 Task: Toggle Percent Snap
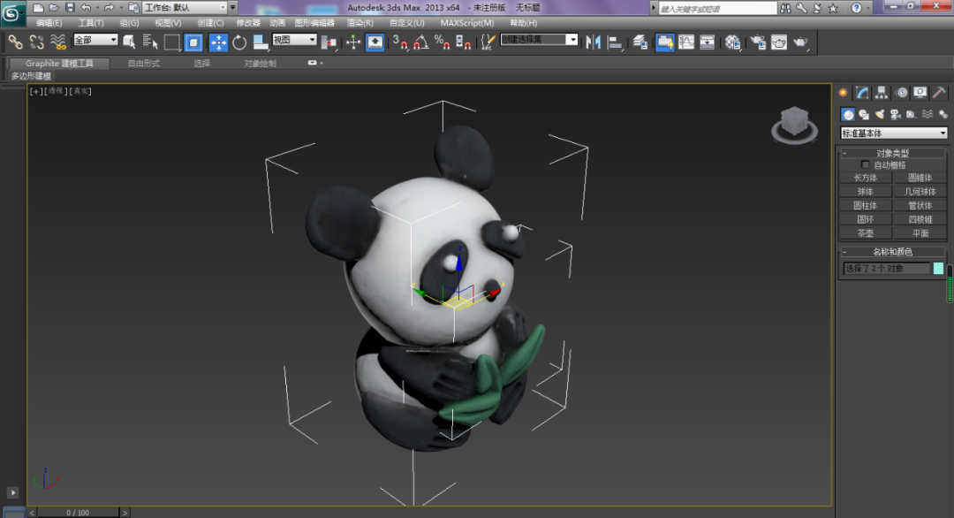coord(442,42)
